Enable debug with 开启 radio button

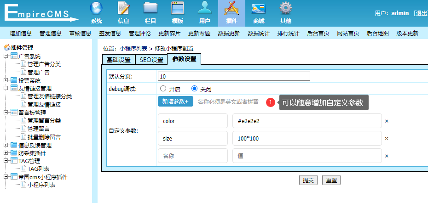point(163,89)
